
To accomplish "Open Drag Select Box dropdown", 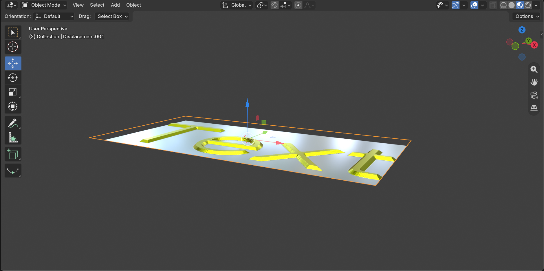I will point(112,17).
